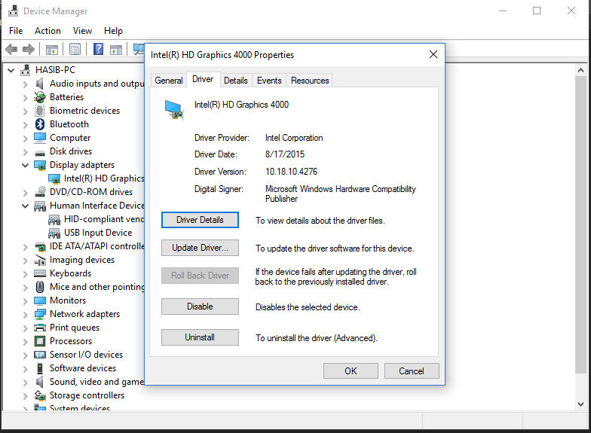Select the Intel(R) HD Graphics tree entry
The width and height of the screenshot is (591, 433).
[104, 178]
